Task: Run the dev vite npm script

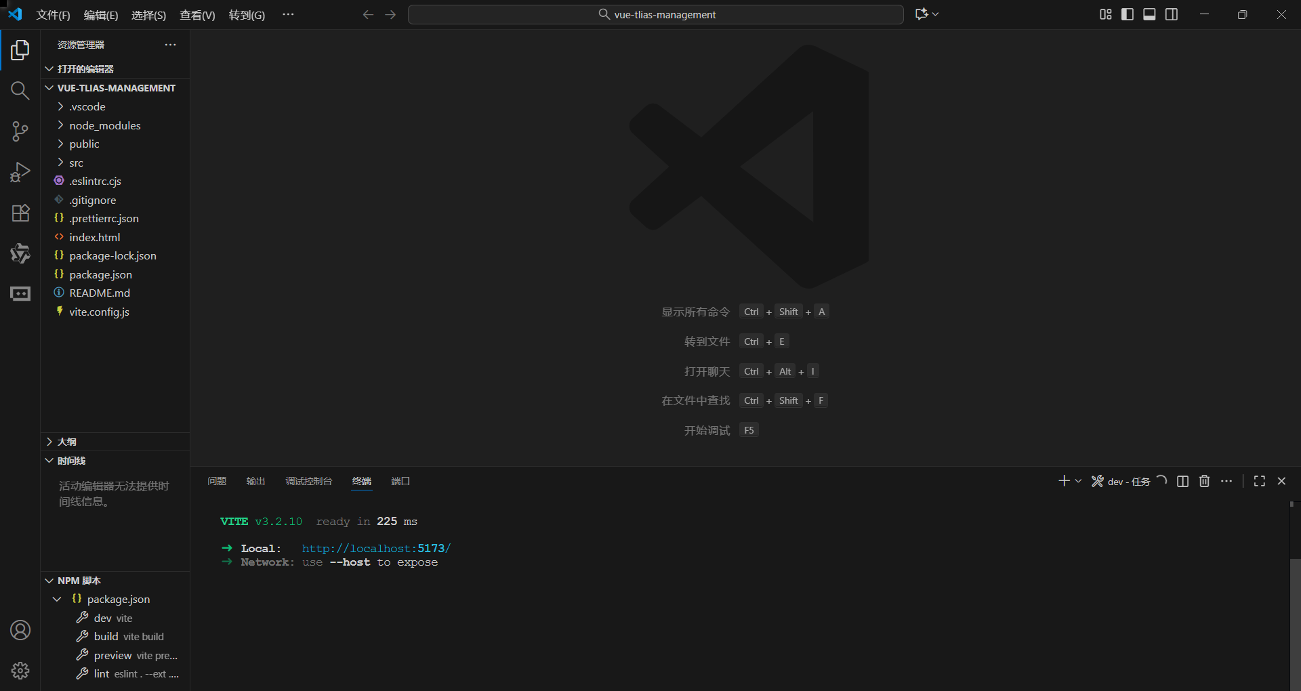Action: point(116,618)
